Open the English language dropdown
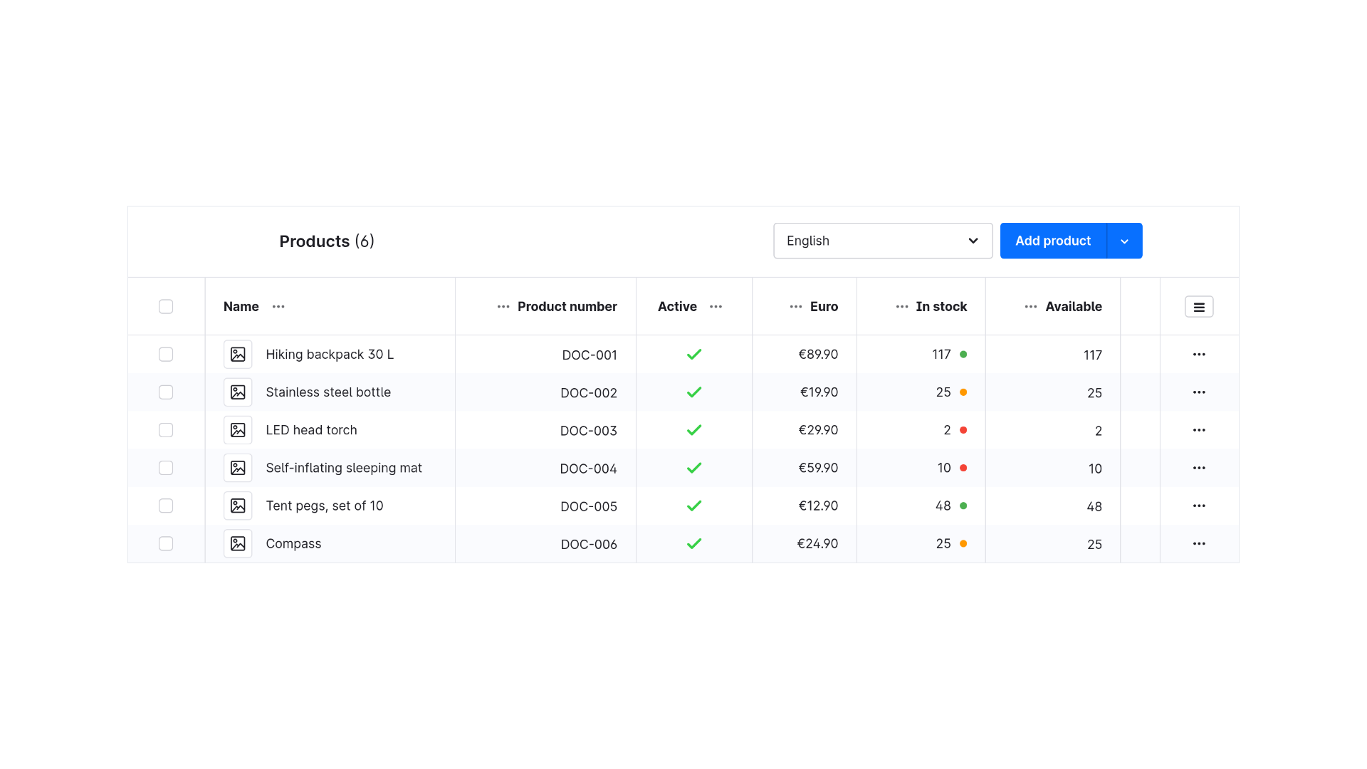Viewport: 1367px width, 769px height. (883, 241)
